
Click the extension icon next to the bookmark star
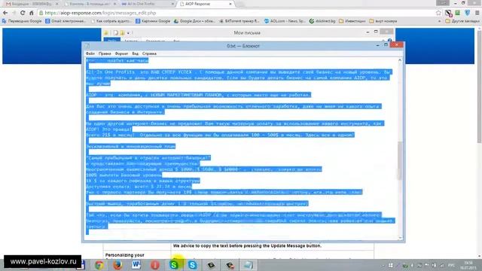coord(449,13)
